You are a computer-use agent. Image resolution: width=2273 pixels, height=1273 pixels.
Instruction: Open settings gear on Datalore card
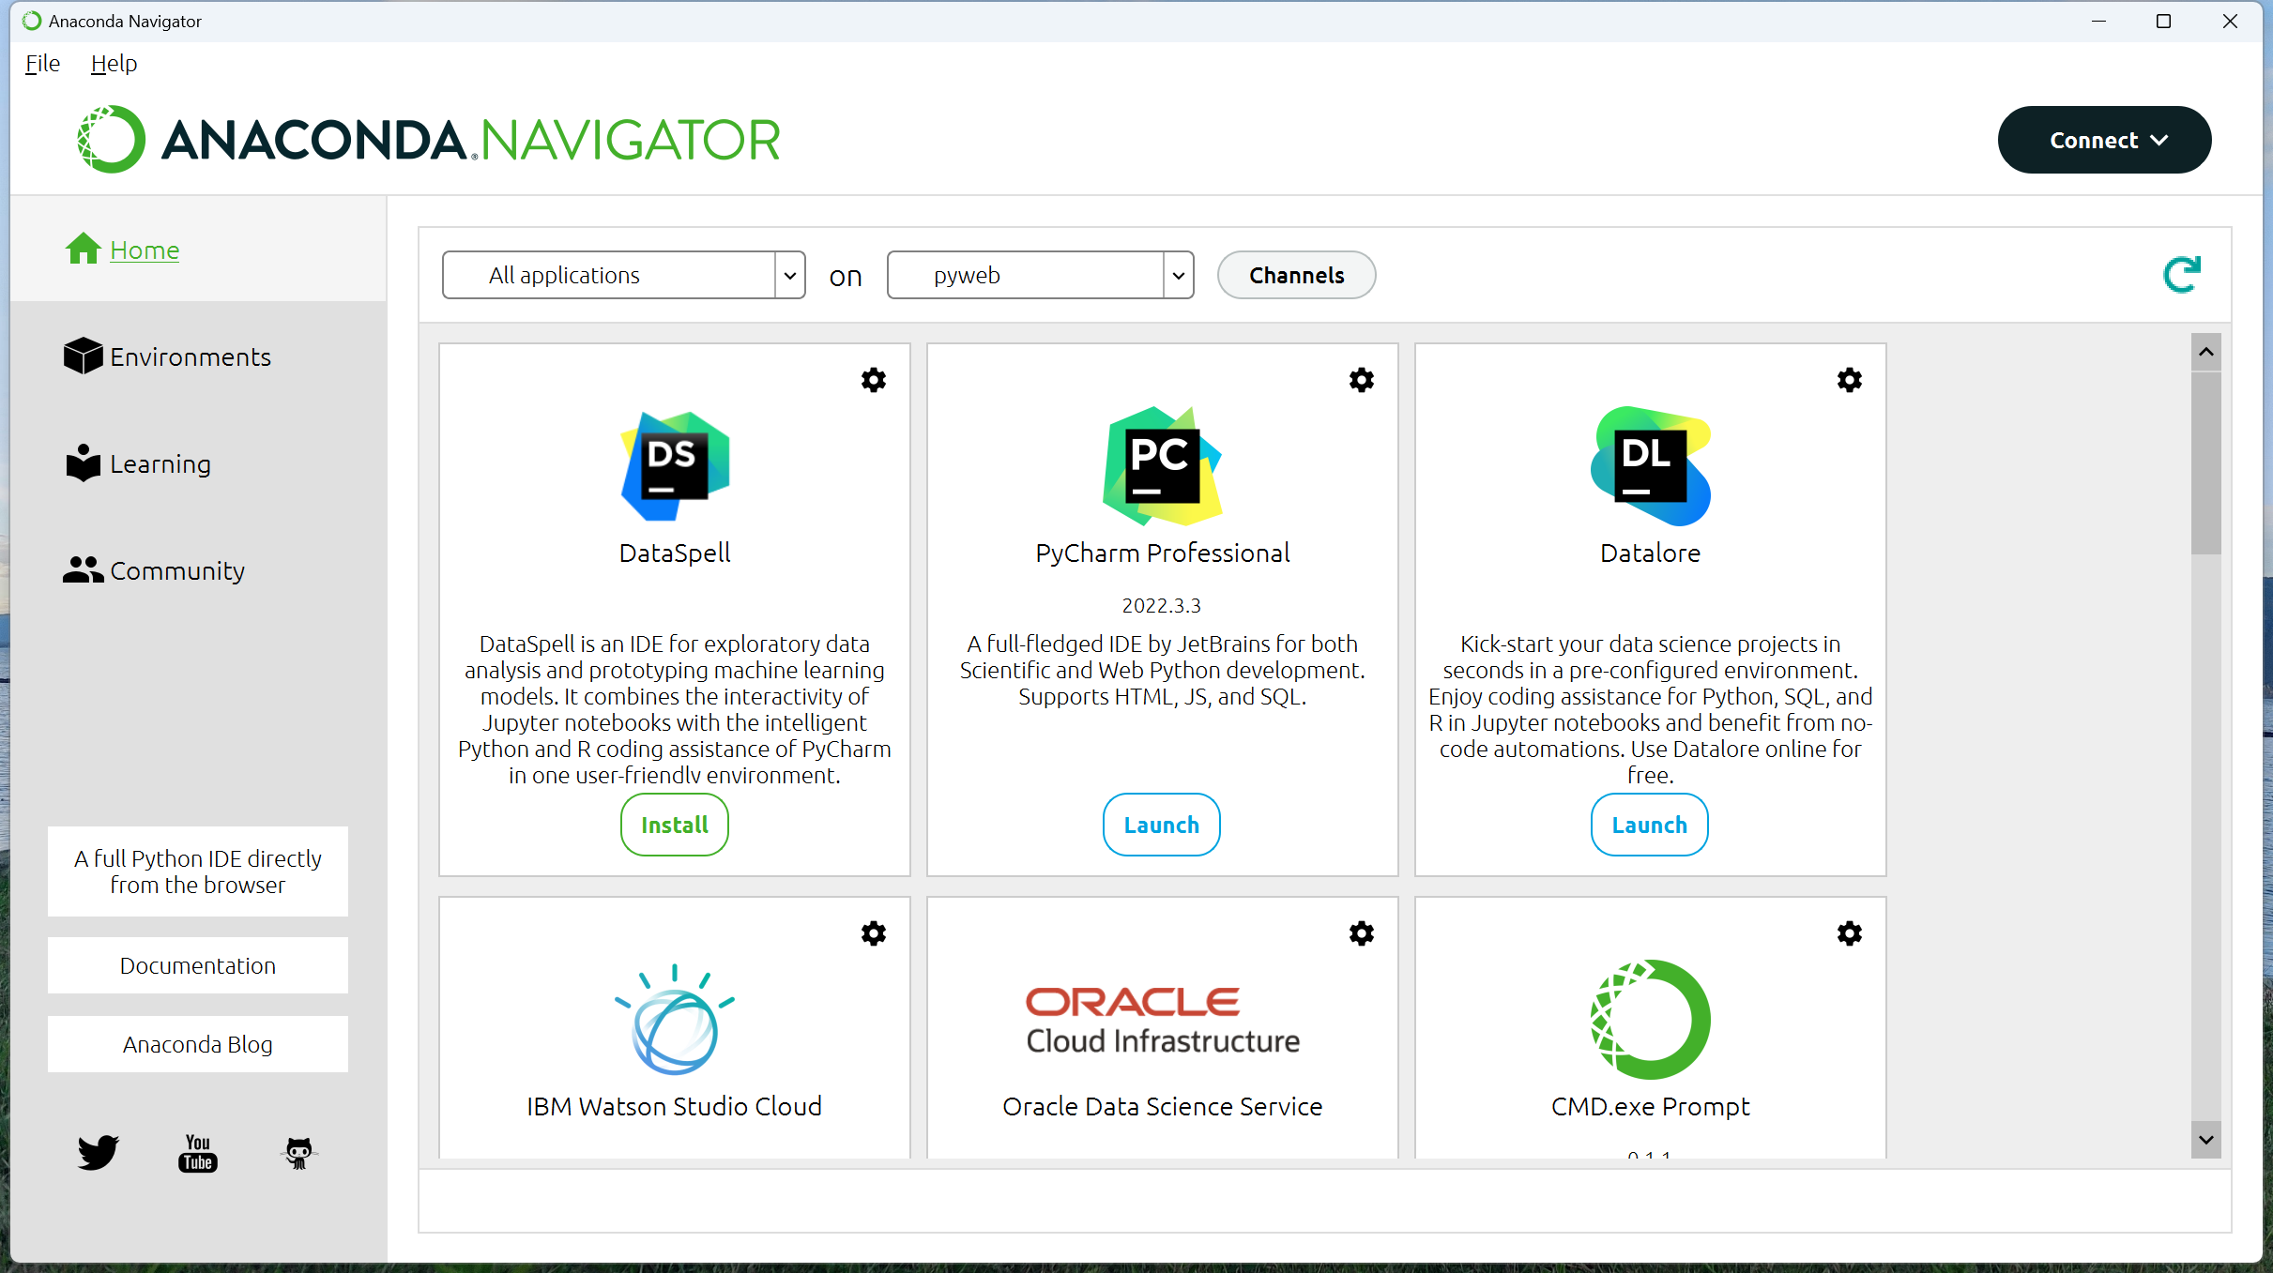coord(1850,380)
